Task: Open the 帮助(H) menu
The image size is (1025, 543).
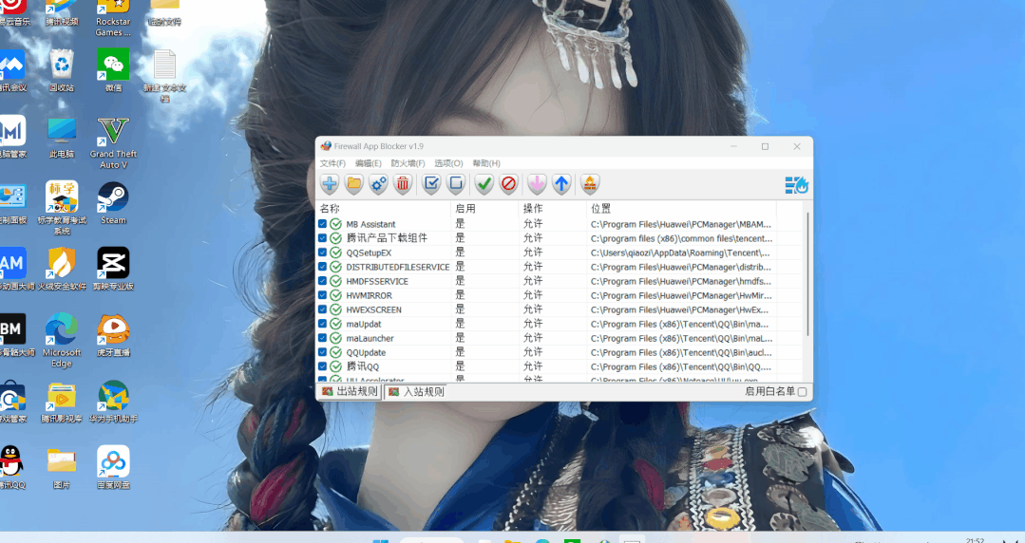Action: (x=486, y=163)
